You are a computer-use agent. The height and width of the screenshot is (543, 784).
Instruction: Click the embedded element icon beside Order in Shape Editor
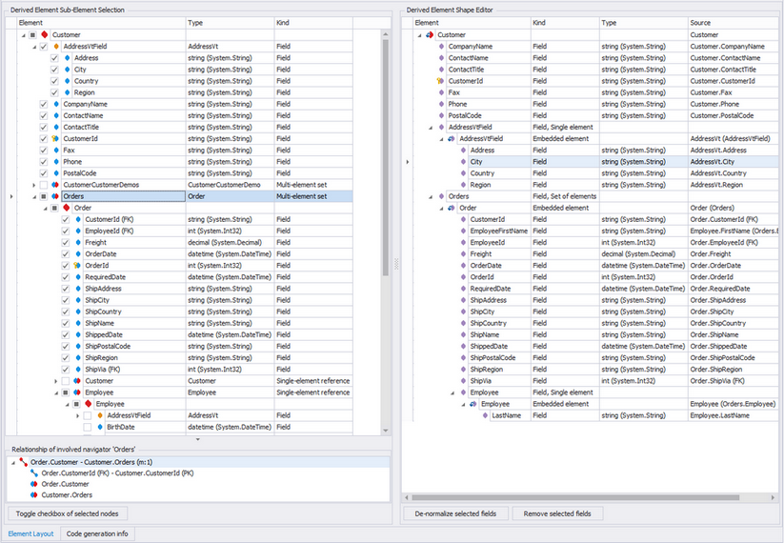452,208
